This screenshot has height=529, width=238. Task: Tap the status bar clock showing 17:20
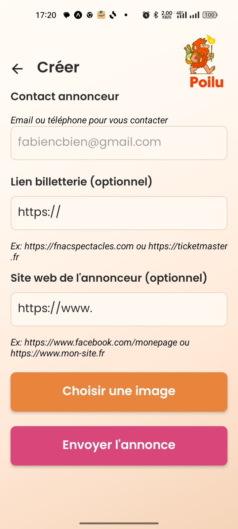[46, 15]
